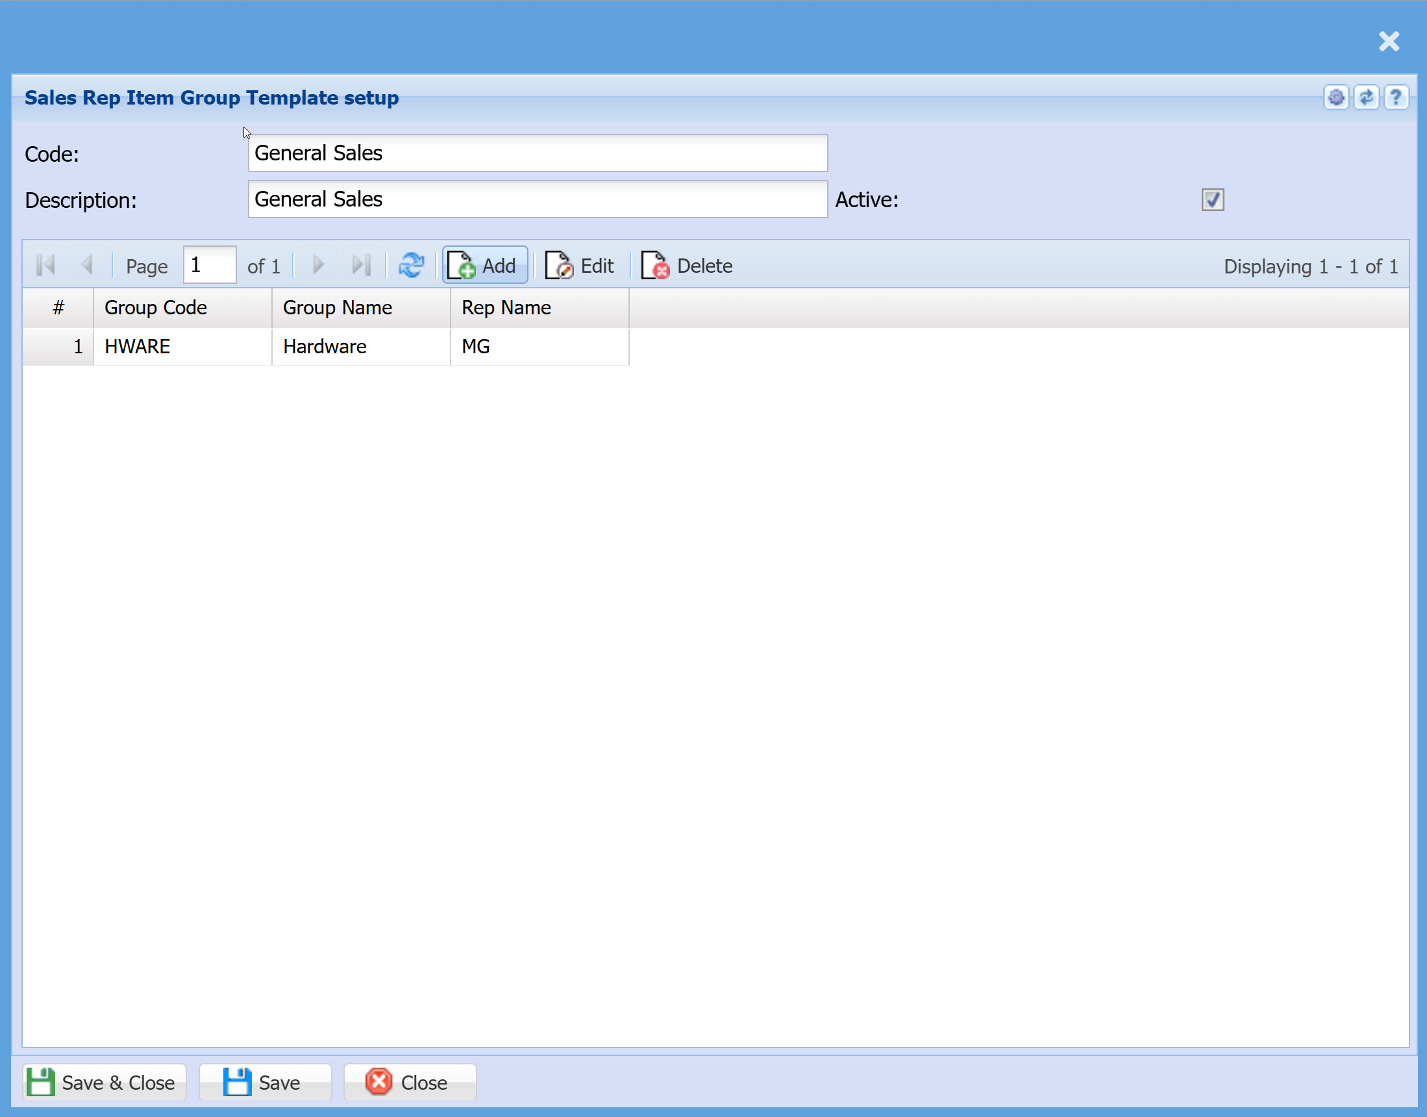1427x1117 pixels.
Task: Click the red Close button at bottom
Action: [x=409, y=1083]
